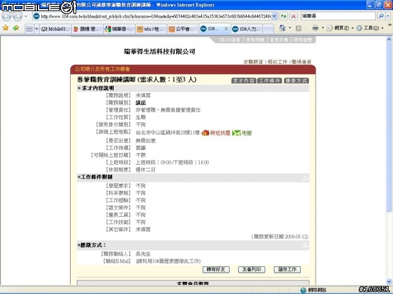393x294 pixels.
Task: Switch to the Mobile01 tab
Action: coord(55,29)
